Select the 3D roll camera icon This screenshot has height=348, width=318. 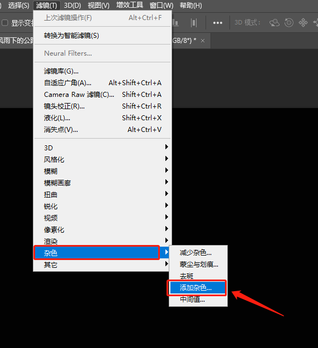(289, 22)
